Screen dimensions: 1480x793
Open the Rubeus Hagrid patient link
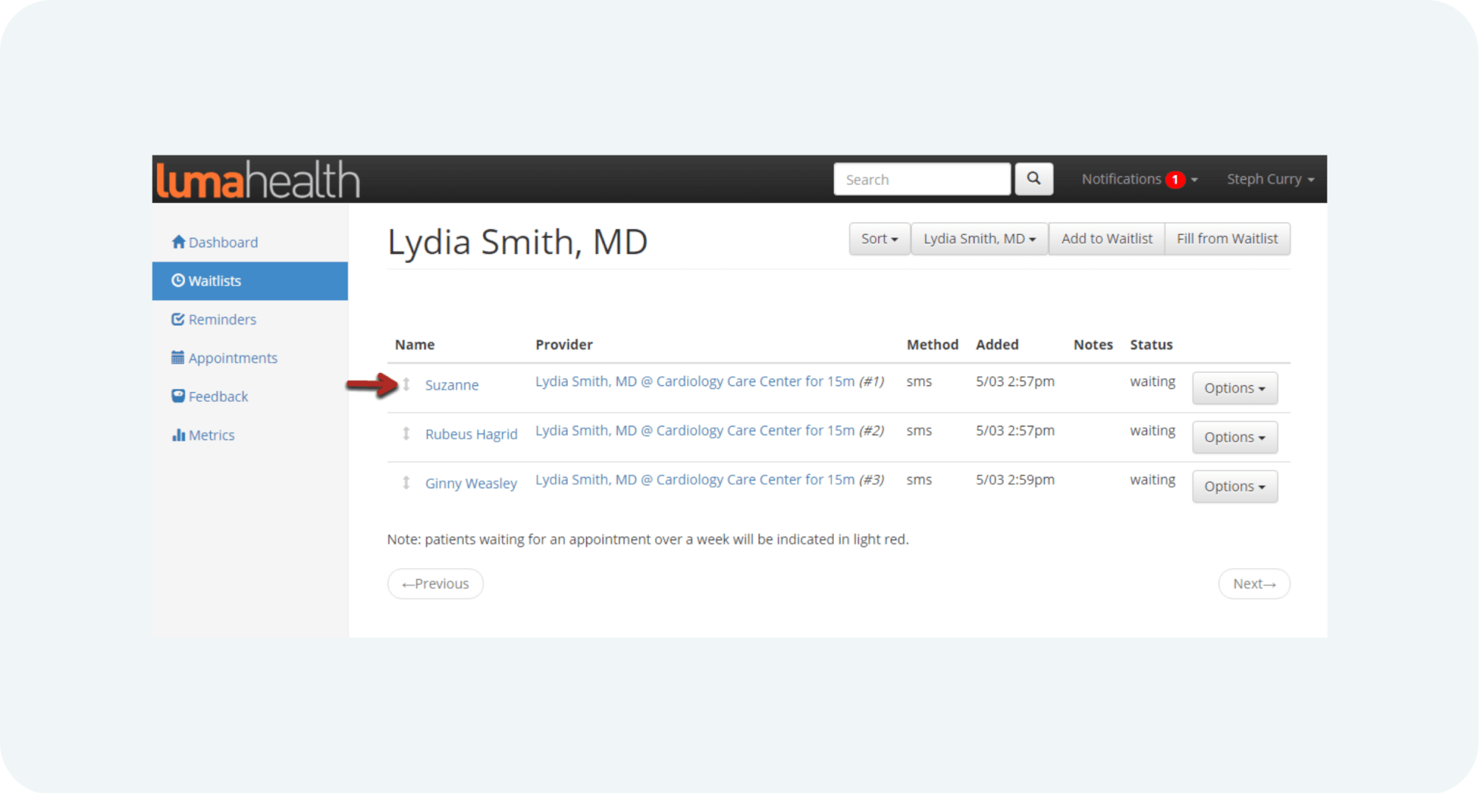point(471,434)
